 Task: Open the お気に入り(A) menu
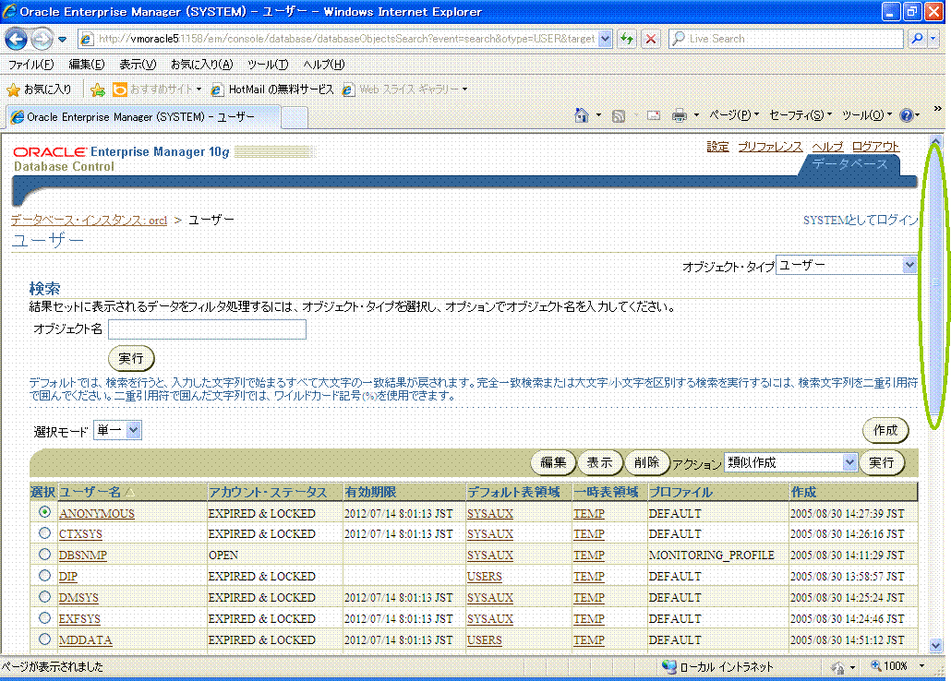pyautogui.click(x=201, y=65)
